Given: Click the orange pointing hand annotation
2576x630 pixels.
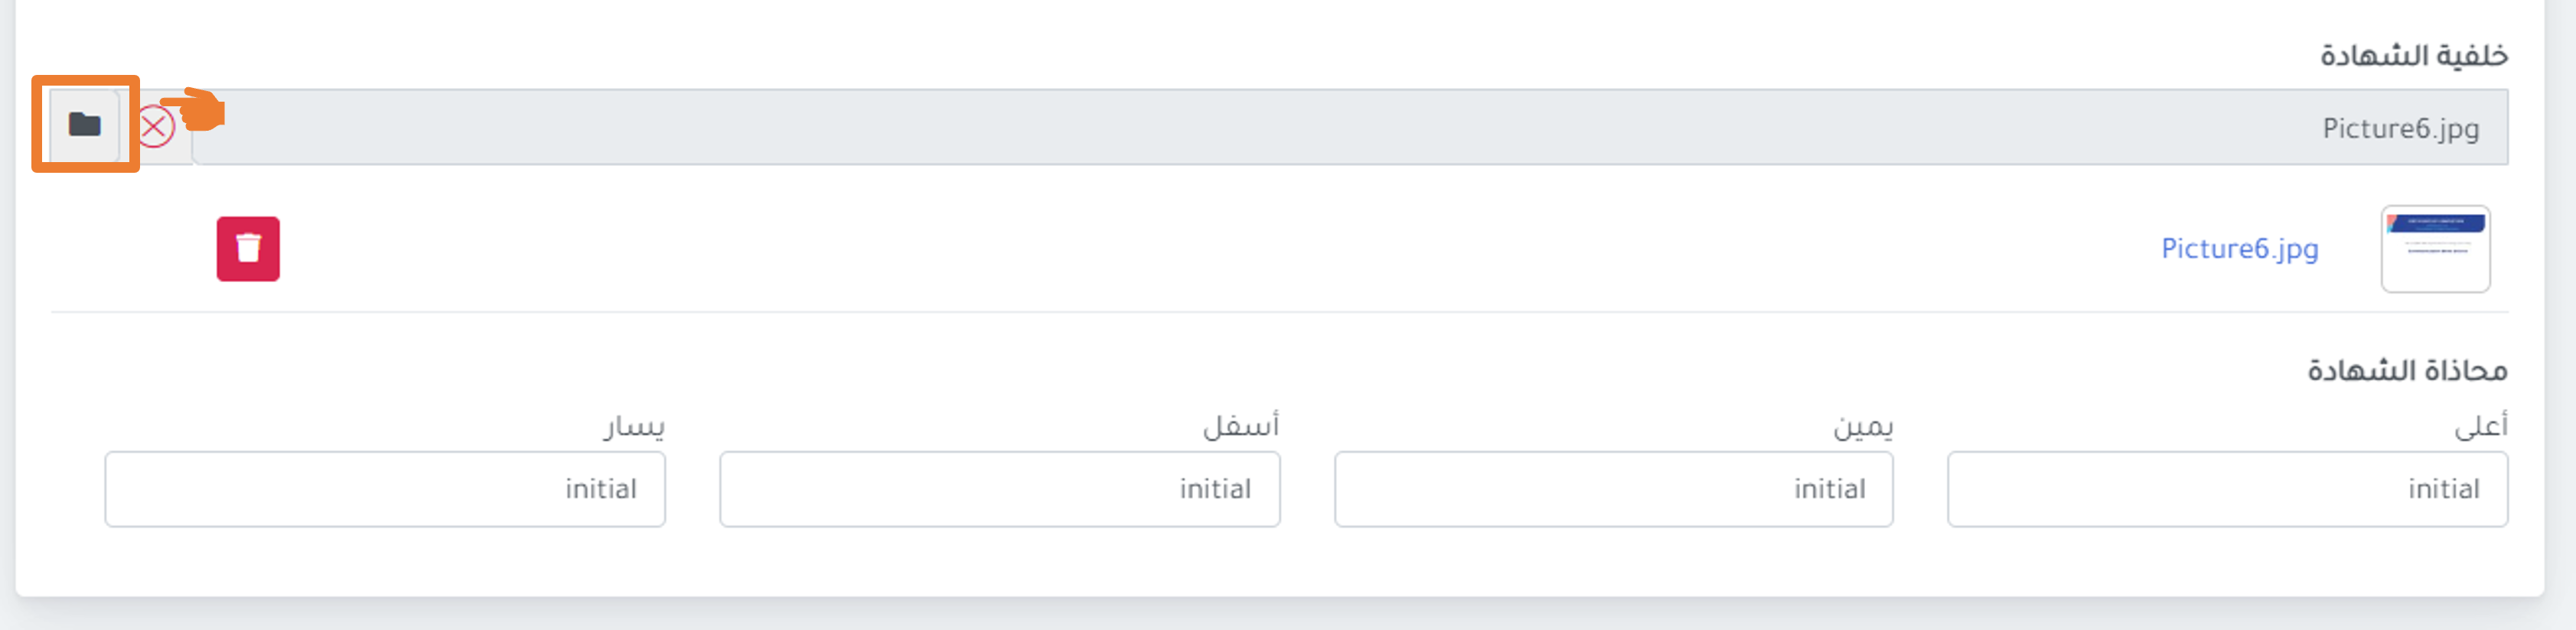Looking at the screenshot, I should [x=194, y=109].
